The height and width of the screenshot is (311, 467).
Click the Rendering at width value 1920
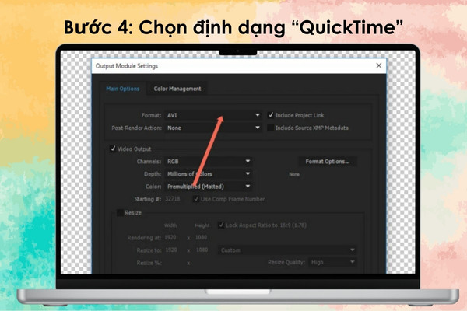click(170, 237)
